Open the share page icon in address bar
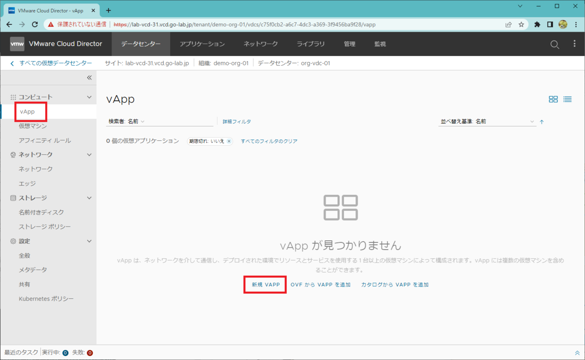Viewport: 585px width, 360px height. 508,24
